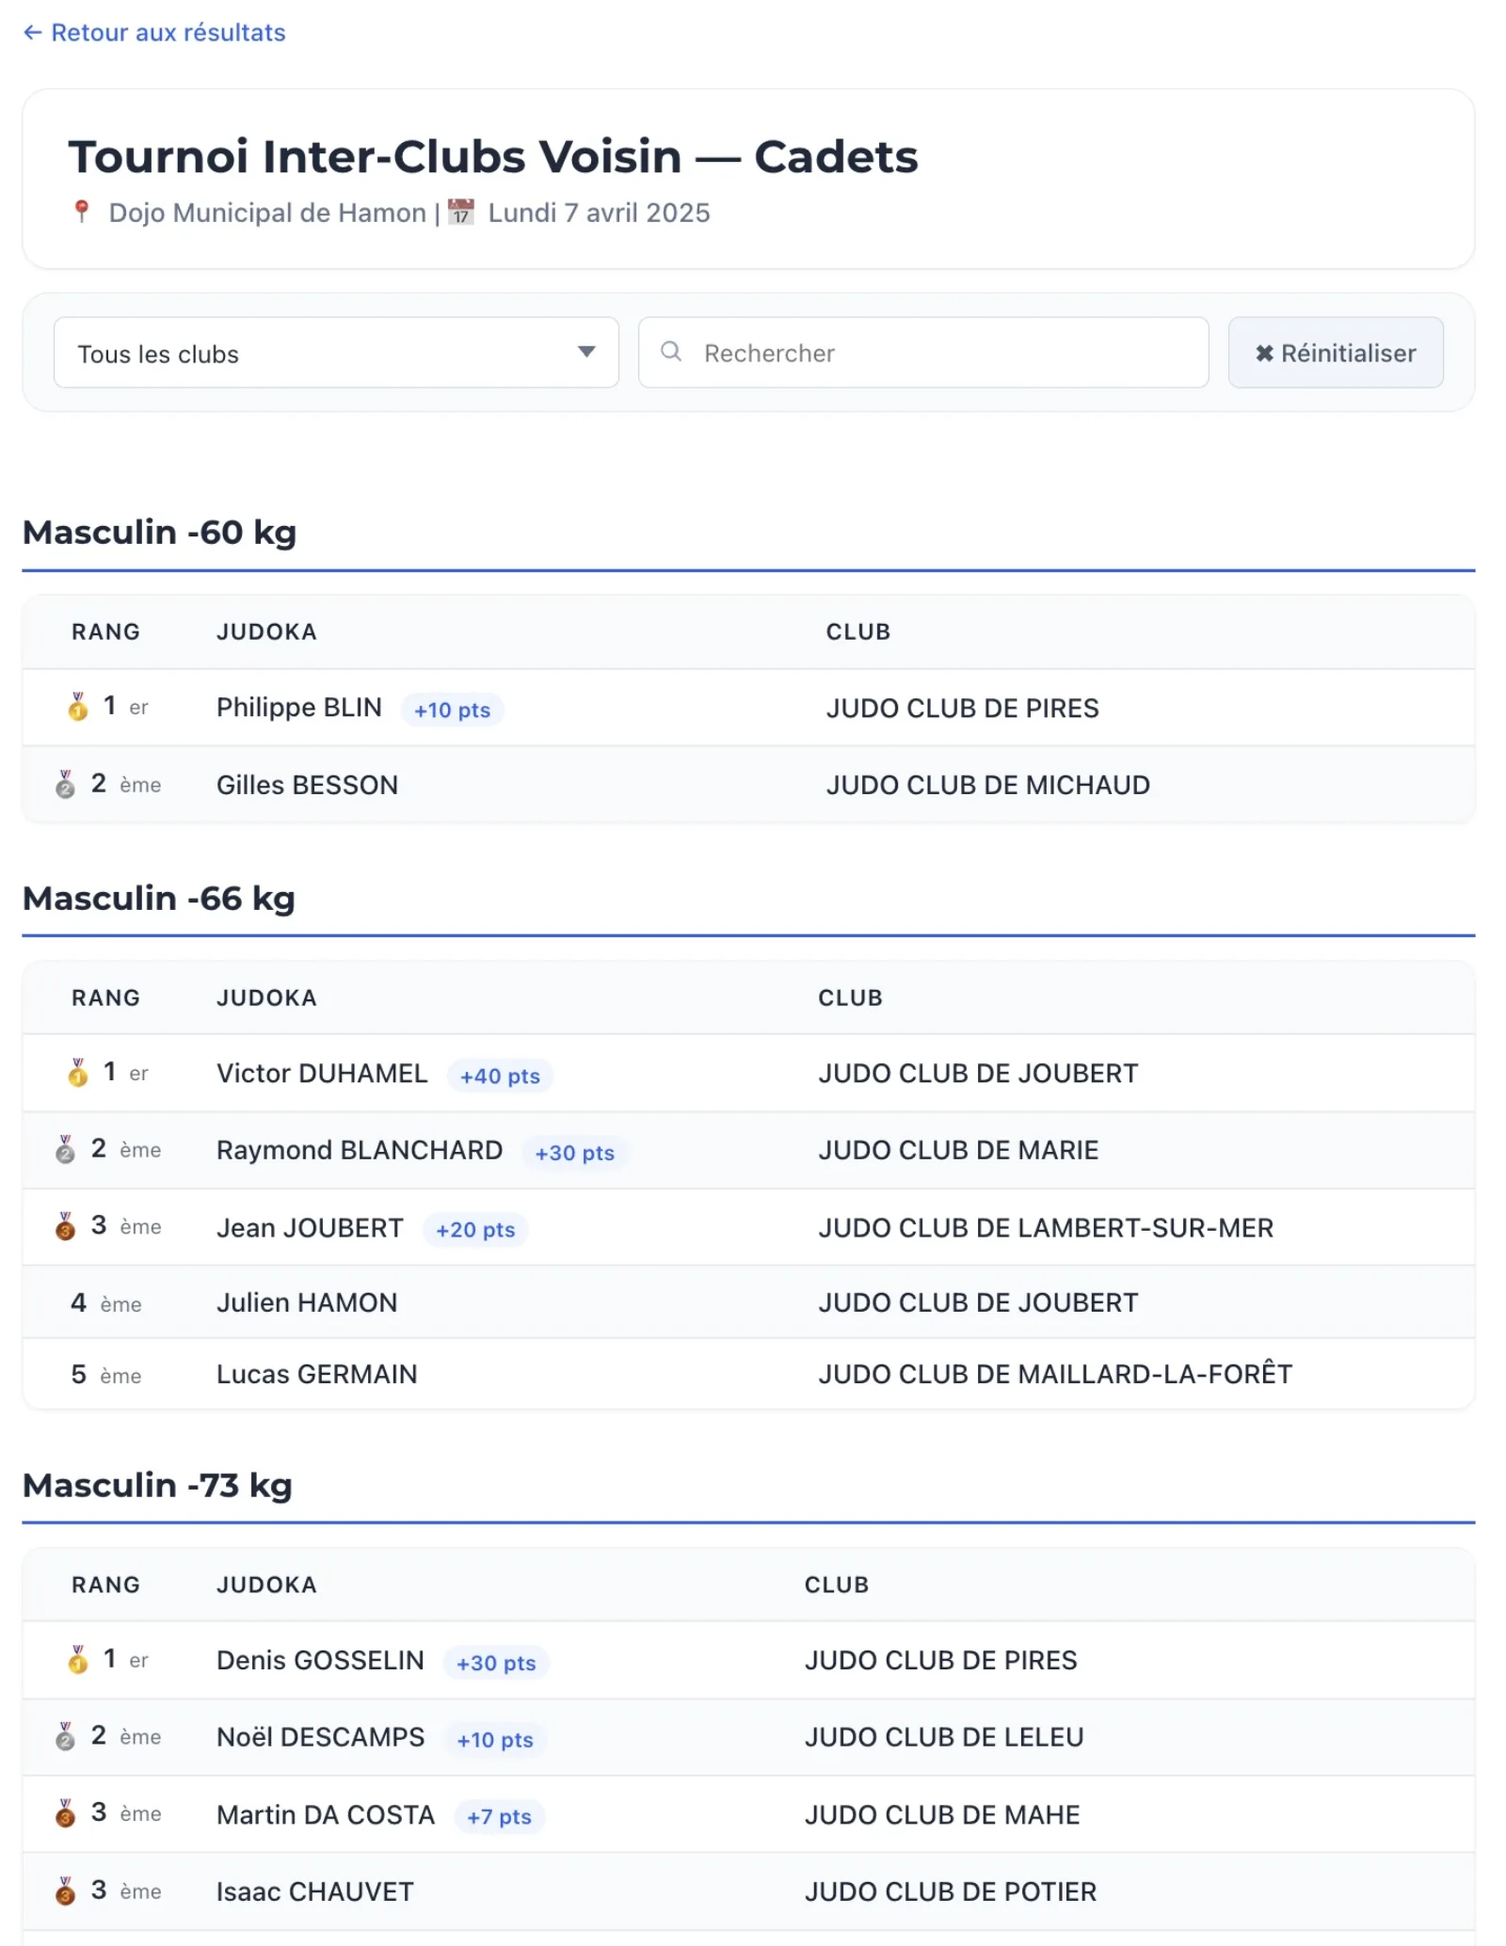Click the 5 ème rank of Lucas GERMAIN
Image resolution: width=1506 pixels, height=1946 pixels.
click(106, 1375)
